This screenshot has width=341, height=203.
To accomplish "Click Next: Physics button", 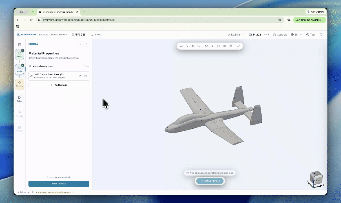I will point(59,184).
